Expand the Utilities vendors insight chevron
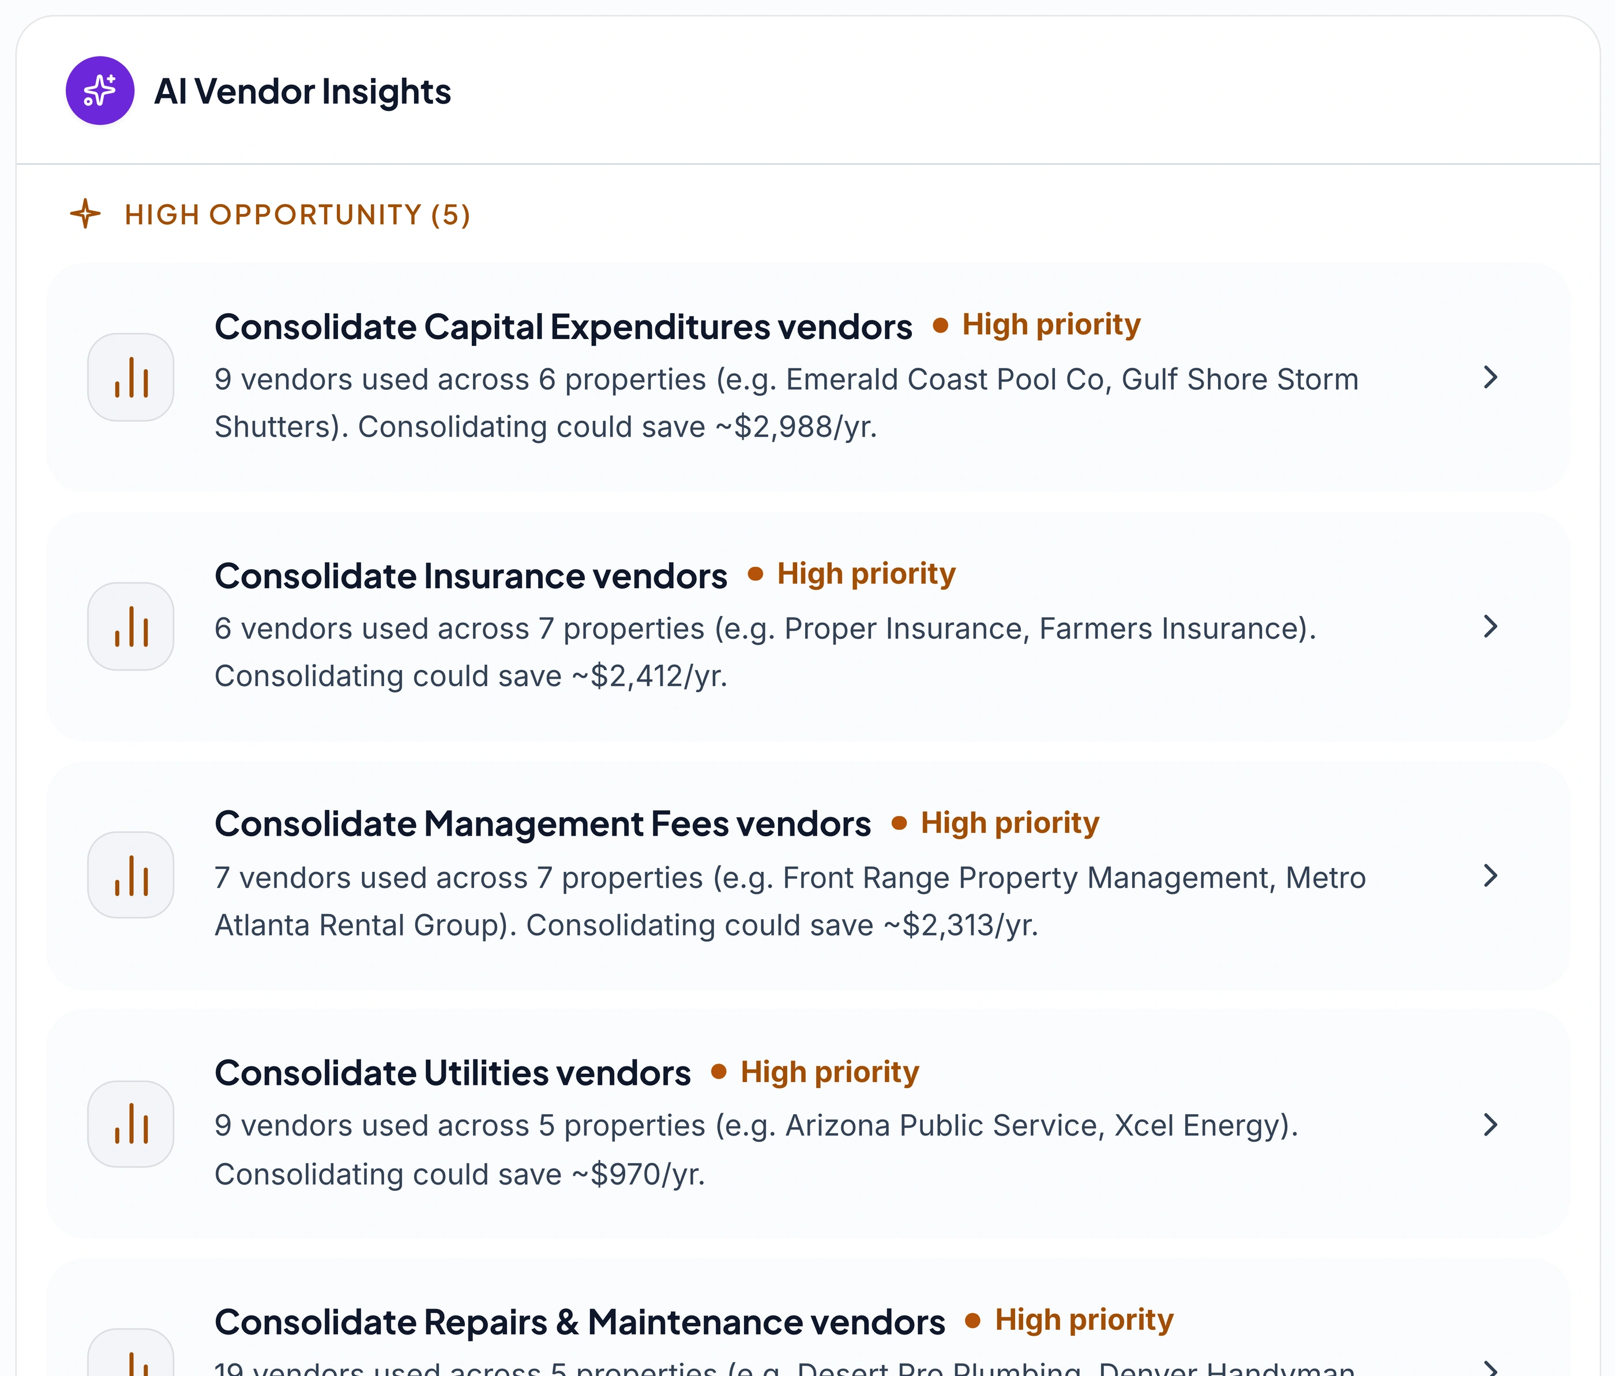 tap(1490, 1125)
